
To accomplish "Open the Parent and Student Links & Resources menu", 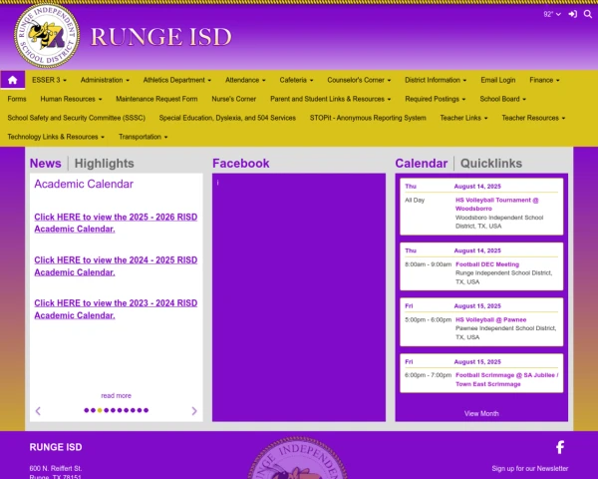I will click(x=330, y=99).
